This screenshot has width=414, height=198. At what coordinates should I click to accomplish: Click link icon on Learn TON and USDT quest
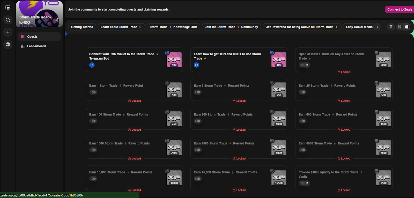pyautogui.click(x=196, y=65)
